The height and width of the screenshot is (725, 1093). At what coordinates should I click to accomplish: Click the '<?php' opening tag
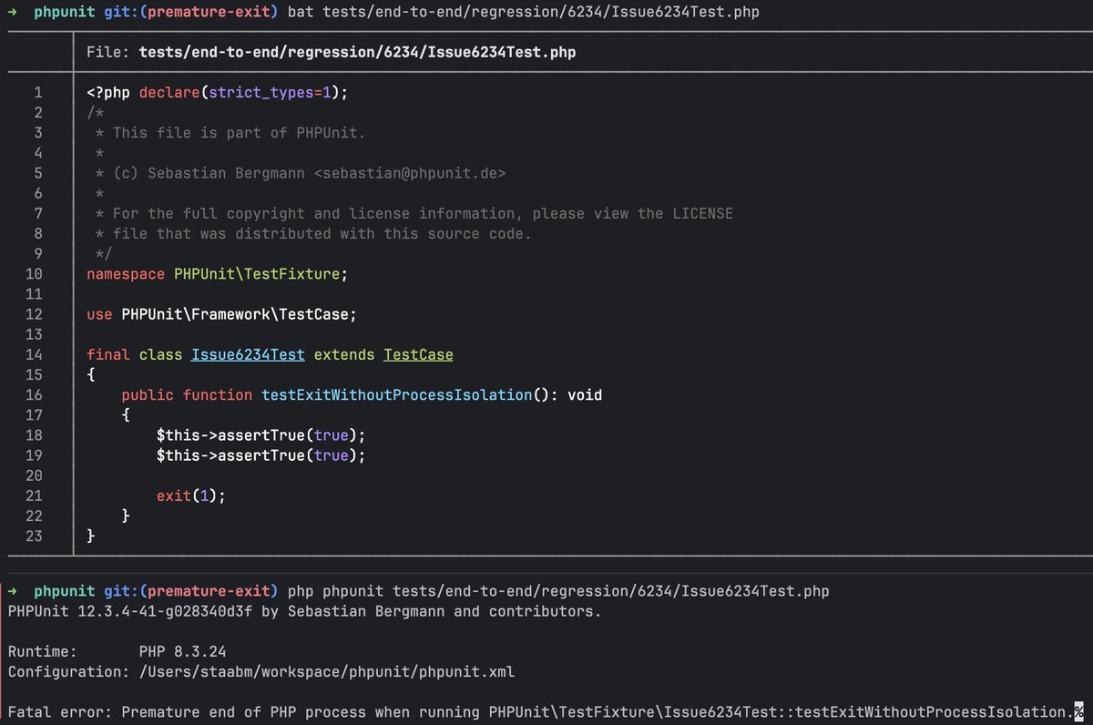[x=108, y=92]
